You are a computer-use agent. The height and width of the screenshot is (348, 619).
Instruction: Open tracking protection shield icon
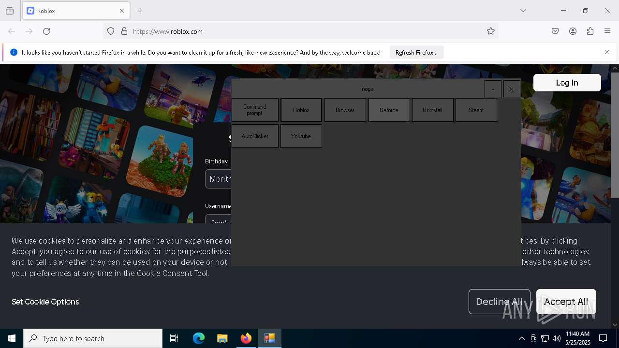(111, 31)
